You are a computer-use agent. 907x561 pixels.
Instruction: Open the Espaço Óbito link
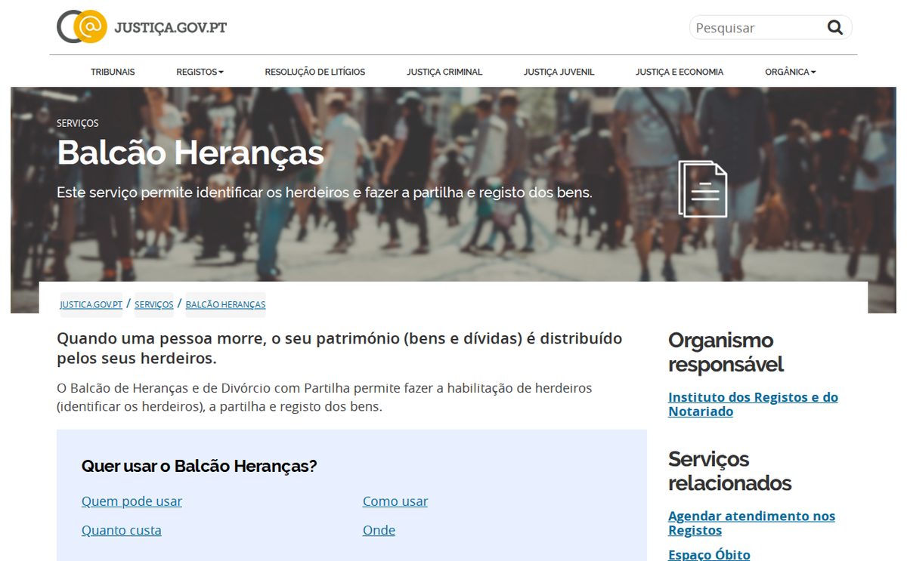[x=709, y=555]
